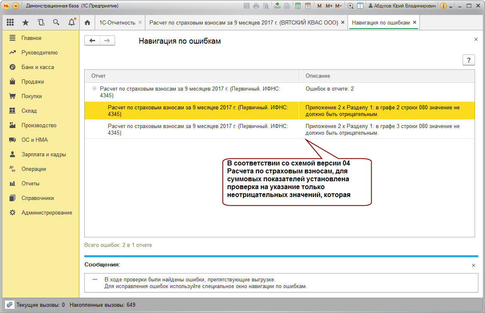The width and height of the screenshot is (485, 313).
Task: Select the error row about графа 3 строки 080
Action: 279,129
